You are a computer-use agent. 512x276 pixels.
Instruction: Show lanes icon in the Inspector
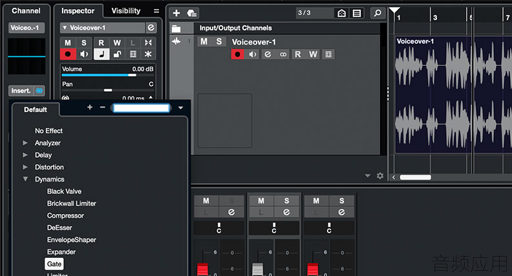click(x=133, y=54)
